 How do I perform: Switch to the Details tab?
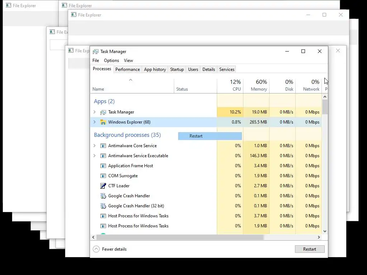[x=209, y=69]
